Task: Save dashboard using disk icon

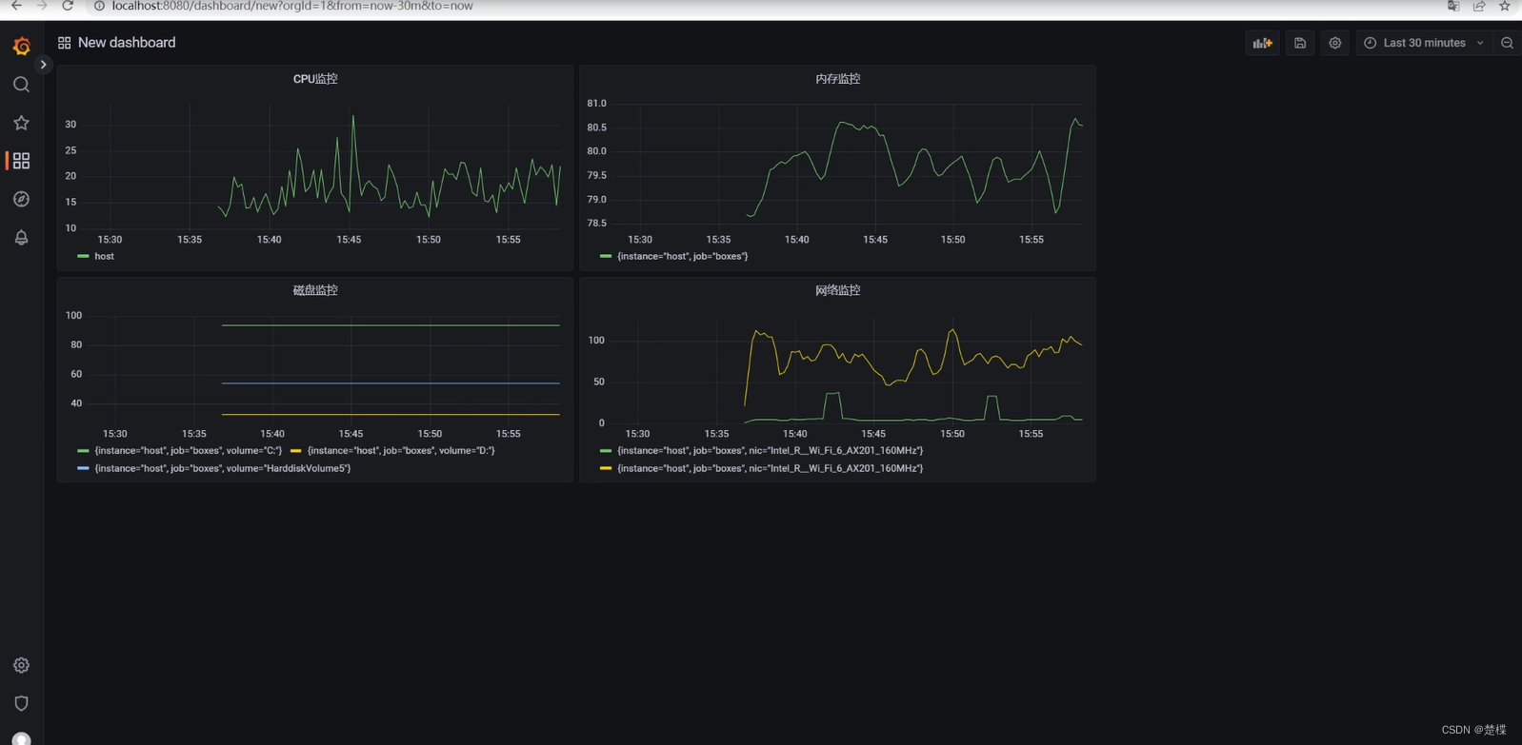Action: pos(1300,43)
